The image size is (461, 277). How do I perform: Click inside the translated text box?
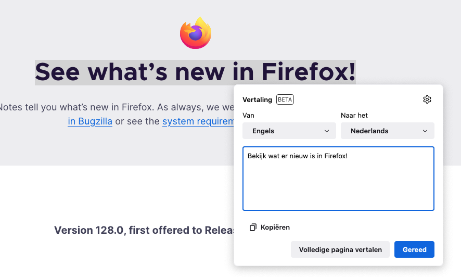338,182
